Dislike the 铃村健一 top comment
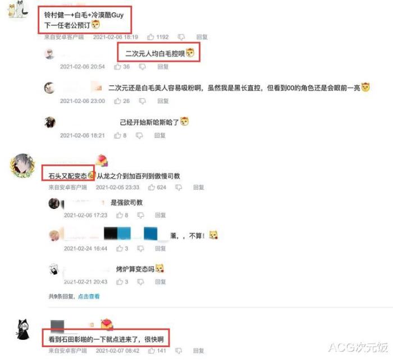 click(181, 38)
